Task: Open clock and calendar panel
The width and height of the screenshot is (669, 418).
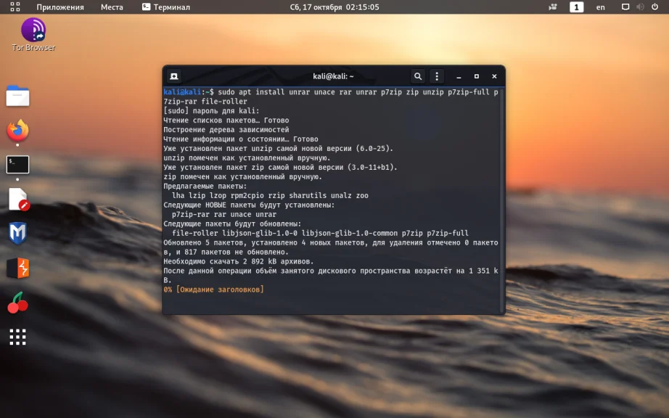Action: pyautogui.click(x=334, y=7)
